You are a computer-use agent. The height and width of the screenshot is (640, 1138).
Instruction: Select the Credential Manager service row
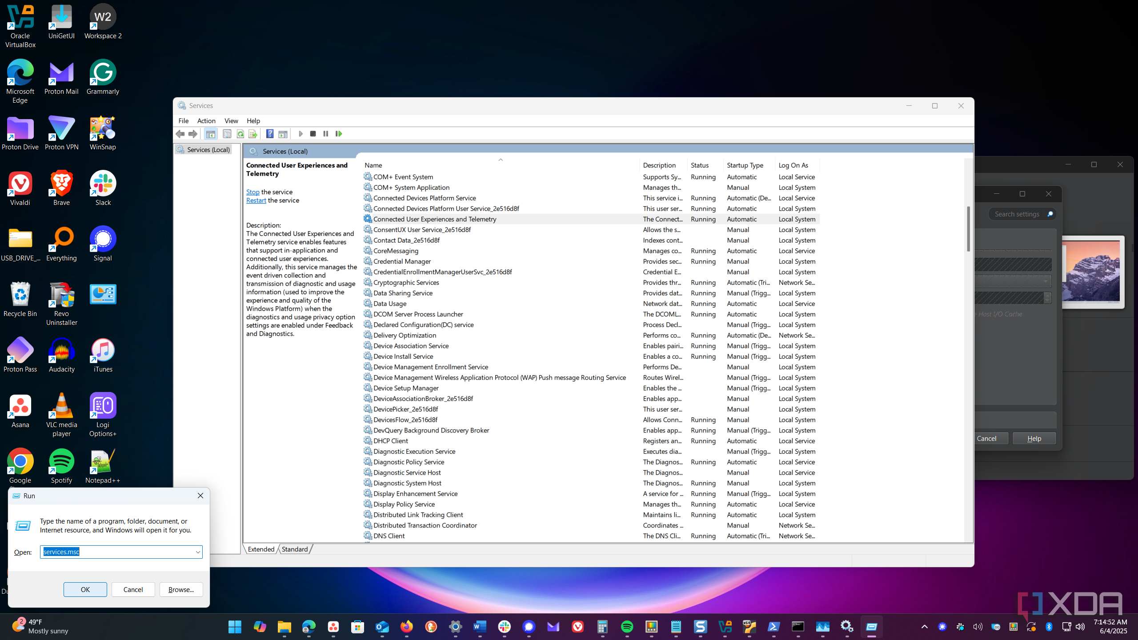point(402,261)
